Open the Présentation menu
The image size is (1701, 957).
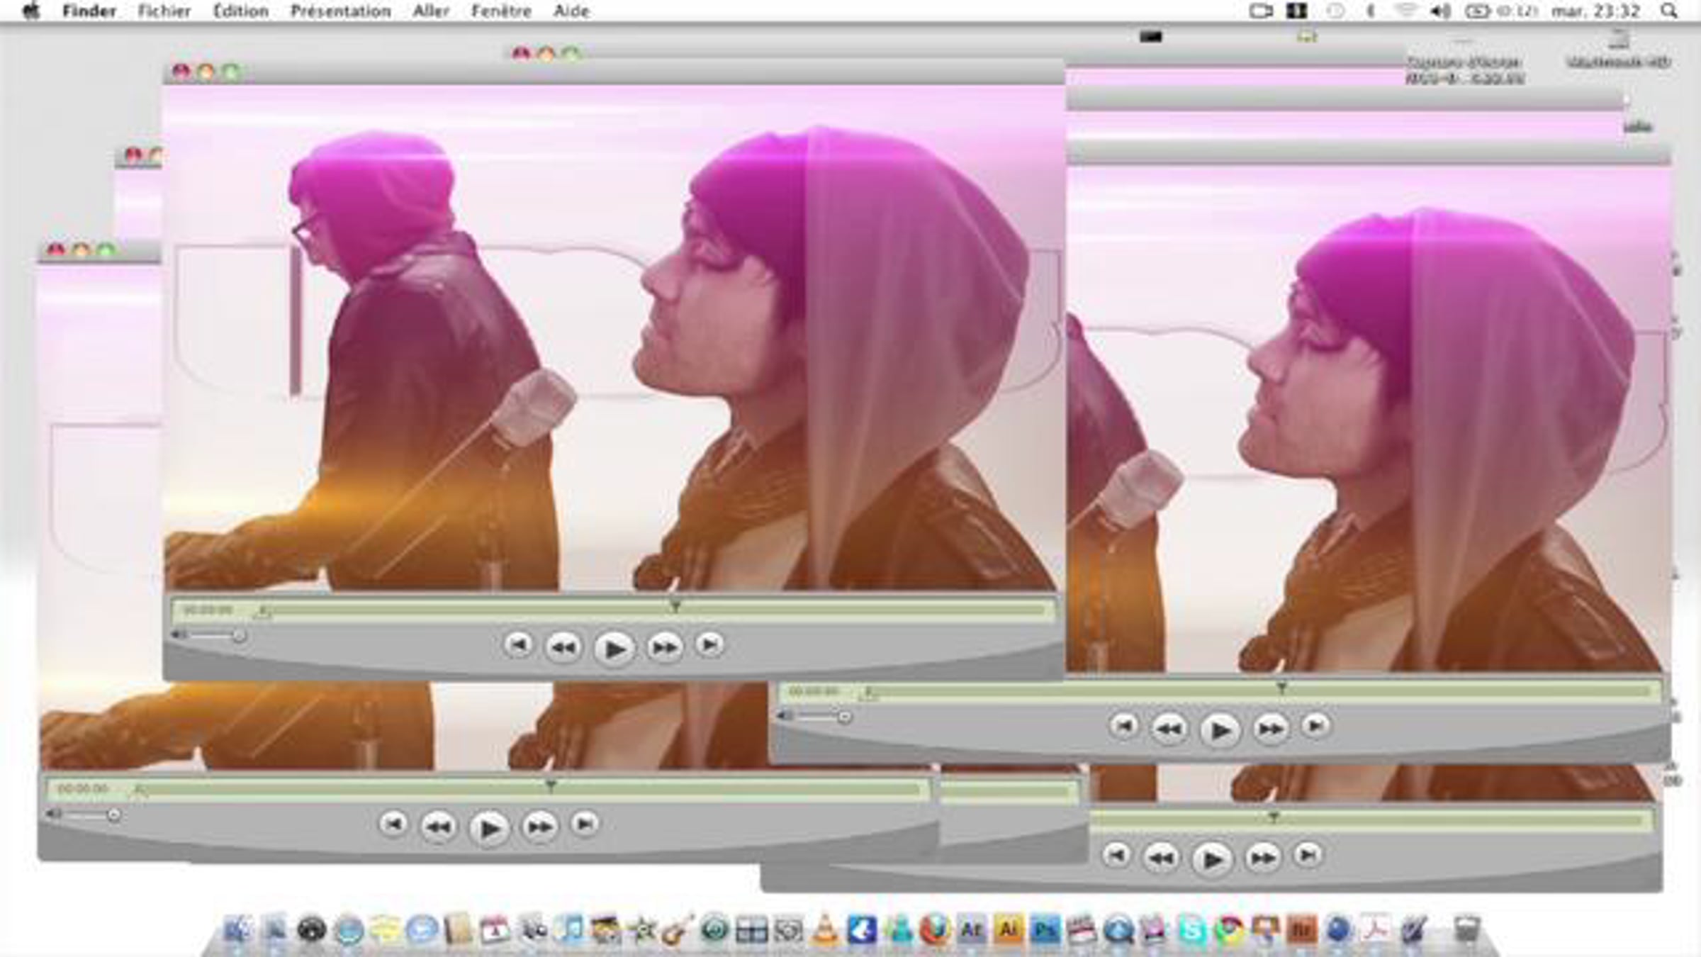tap(341, 11)
